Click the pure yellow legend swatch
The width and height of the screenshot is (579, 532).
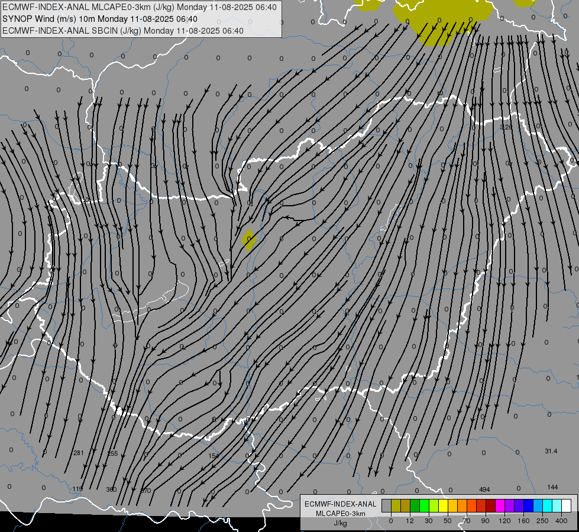[x=443, y=505]
